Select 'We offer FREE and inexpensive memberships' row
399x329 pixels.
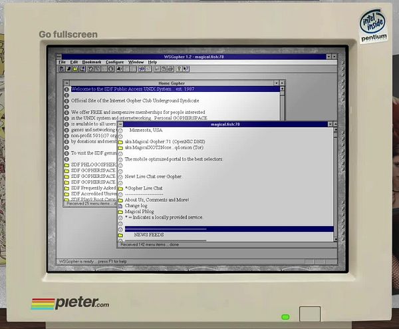coord(138,112)
